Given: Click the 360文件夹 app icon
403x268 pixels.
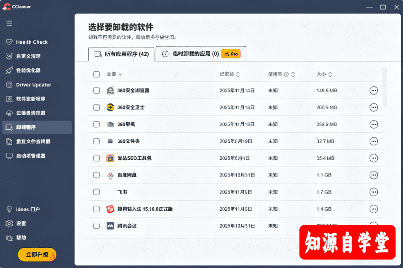Looking at the screenshot, I should pyautogui.click(x=110, y=141).
